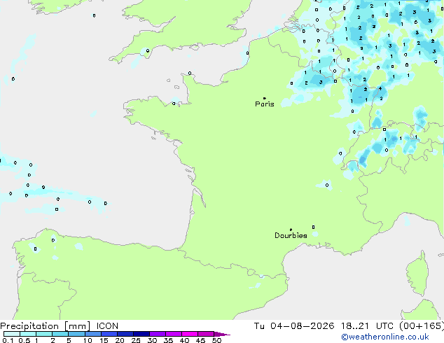The height and width of the screenshot is (343, 444).
Task: Click the Paris city dot marker
Action: point(265,98)
